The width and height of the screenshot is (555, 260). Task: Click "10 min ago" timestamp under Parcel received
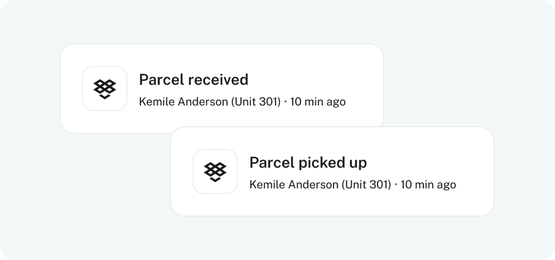point(318,102)
